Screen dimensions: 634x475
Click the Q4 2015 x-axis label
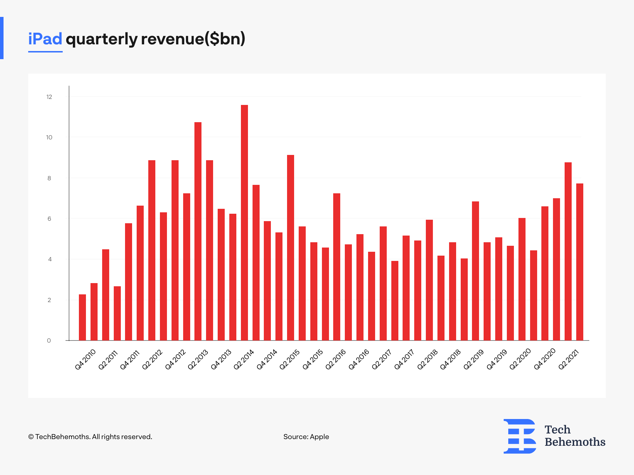[x=313, y=360]
